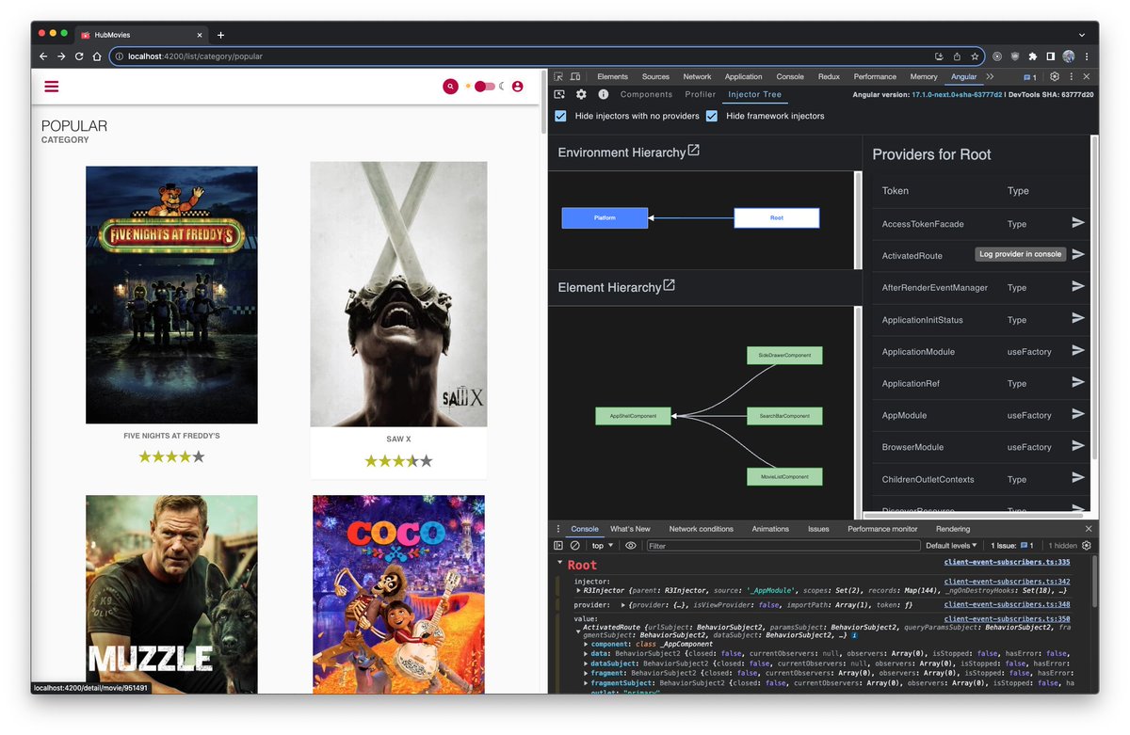This screenshot has height=735, width=1130.
Task: Switch to Angular Components tab
Action: 646,95
